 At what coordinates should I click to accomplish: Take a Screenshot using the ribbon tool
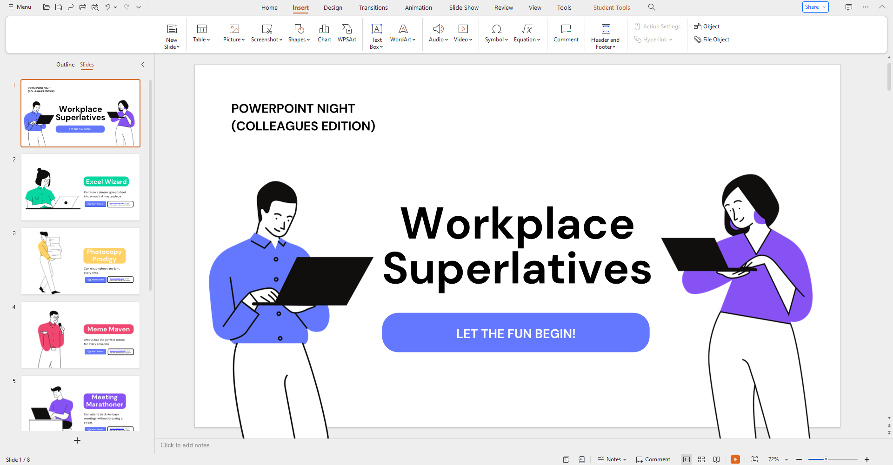pyautogui.click(x=267, y=33)
